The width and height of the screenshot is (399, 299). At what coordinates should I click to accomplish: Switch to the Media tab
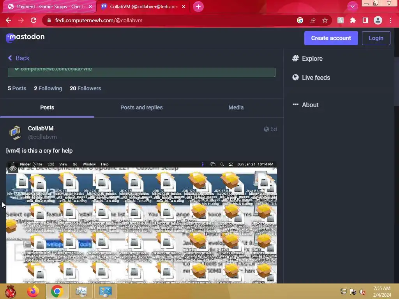pyautogui.click(x=236, y=107)
